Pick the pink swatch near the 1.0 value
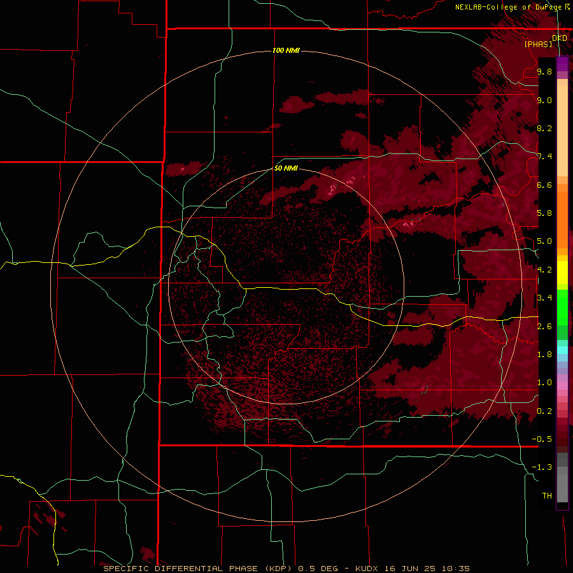 click(x=562, y=386)
